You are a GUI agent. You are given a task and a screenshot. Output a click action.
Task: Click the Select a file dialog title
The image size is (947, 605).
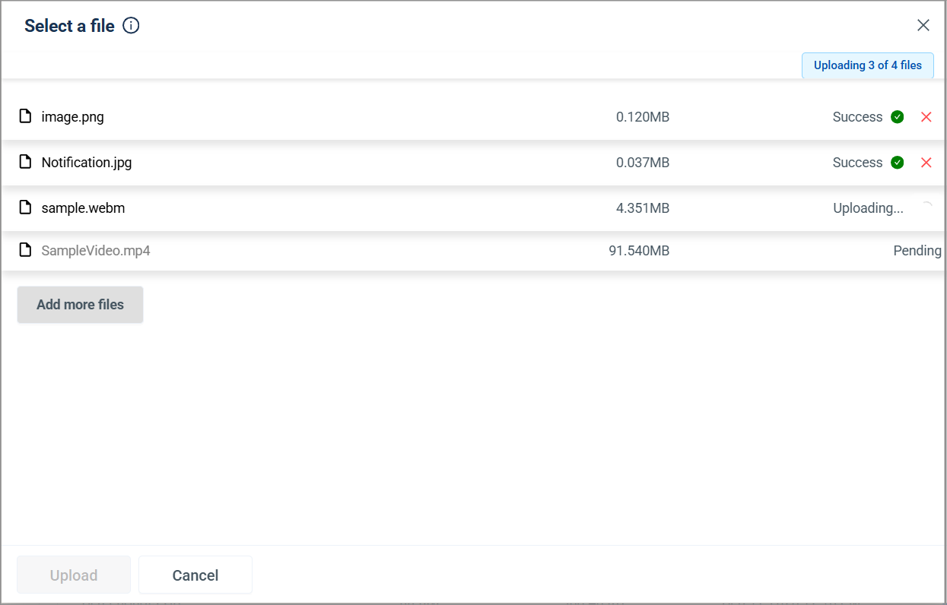coord(69,26)
